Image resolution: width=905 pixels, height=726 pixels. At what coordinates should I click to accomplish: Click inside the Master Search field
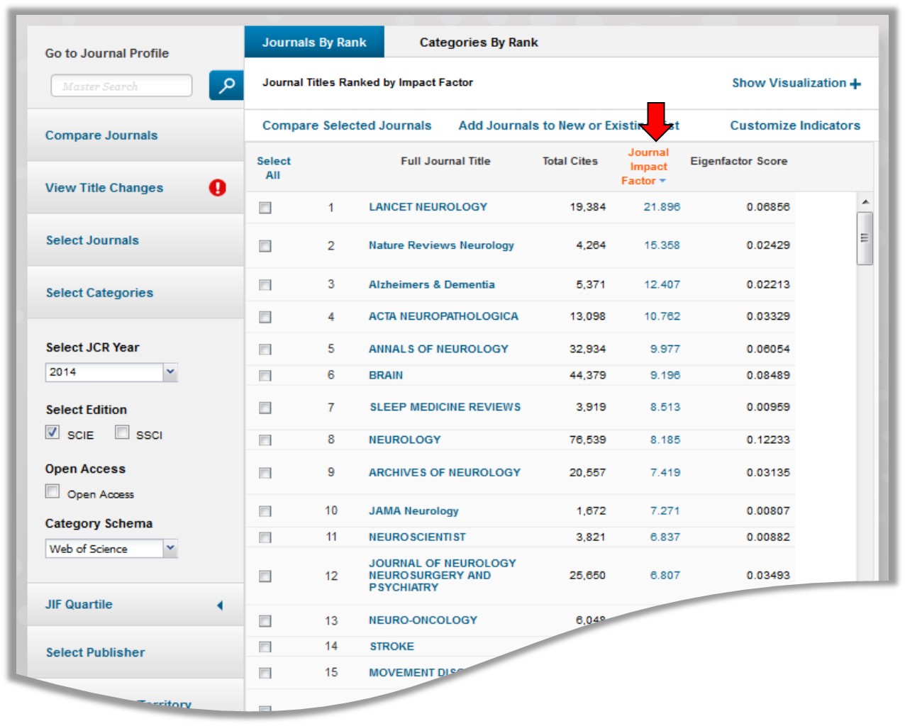coord(121,86)
